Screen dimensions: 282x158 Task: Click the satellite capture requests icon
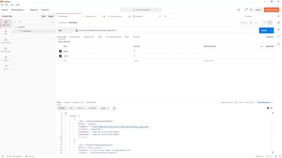(x=246, y=10)
